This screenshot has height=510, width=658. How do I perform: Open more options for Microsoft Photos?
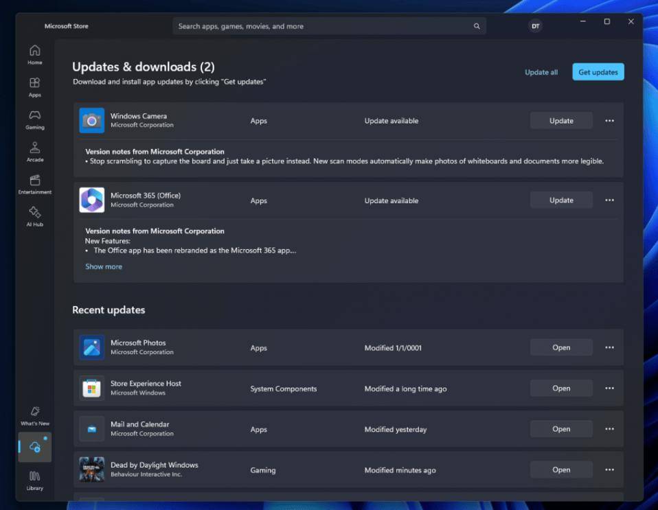click(609, 347)
